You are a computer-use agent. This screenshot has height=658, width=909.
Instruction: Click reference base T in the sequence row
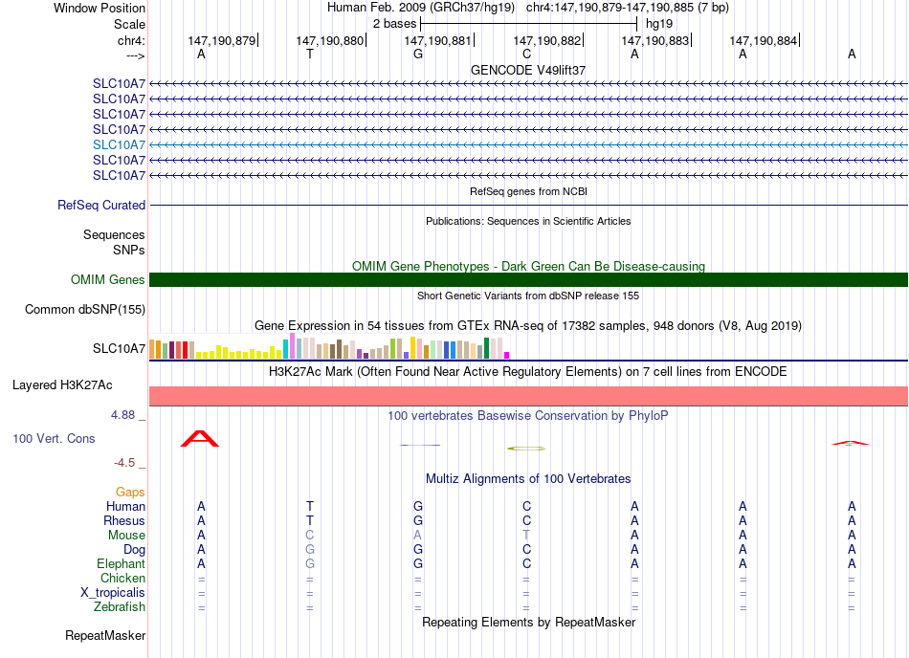[310, 54]
